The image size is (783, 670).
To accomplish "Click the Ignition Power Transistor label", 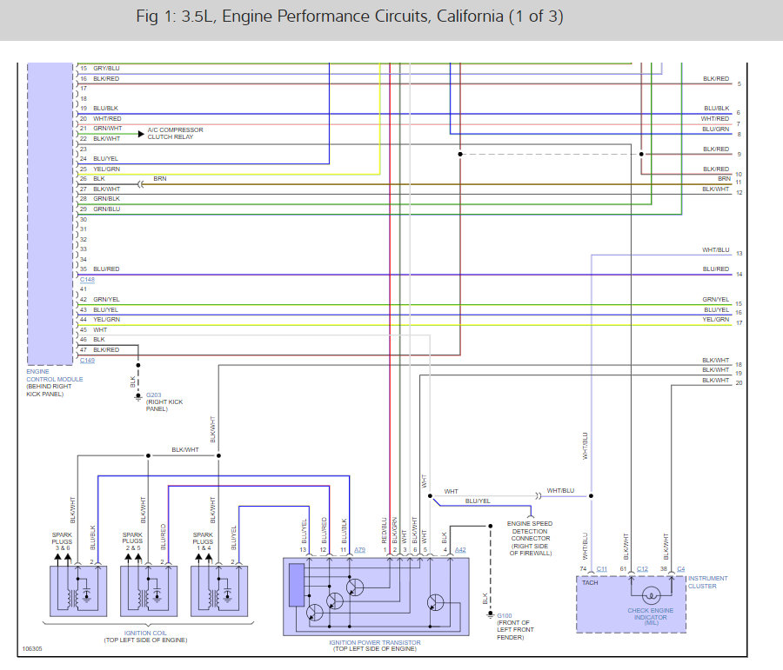I will click(x=374, y=642).
